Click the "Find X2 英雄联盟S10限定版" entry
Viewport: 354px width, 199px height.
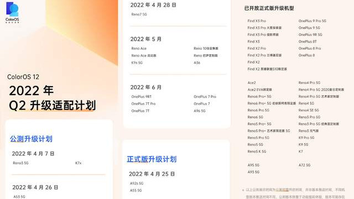pyautogui.click(x=267, y=69)
